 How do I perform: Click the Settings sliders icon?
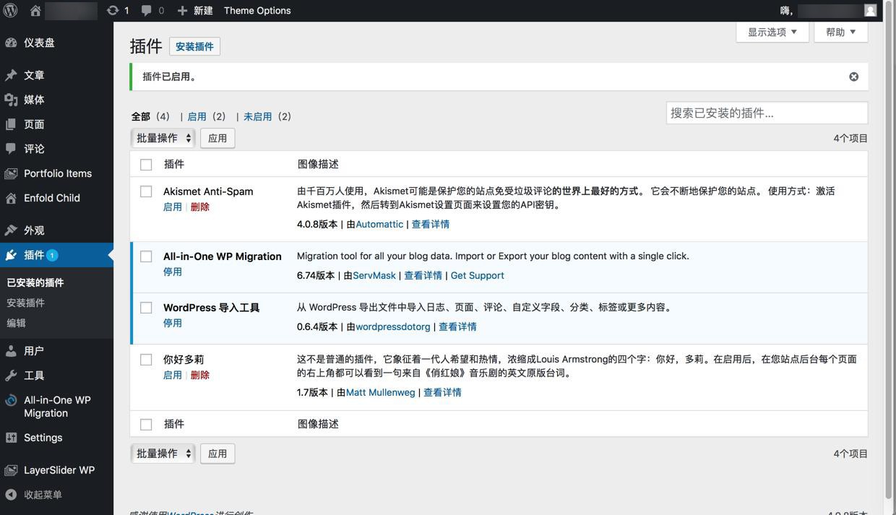pos(11,438)
